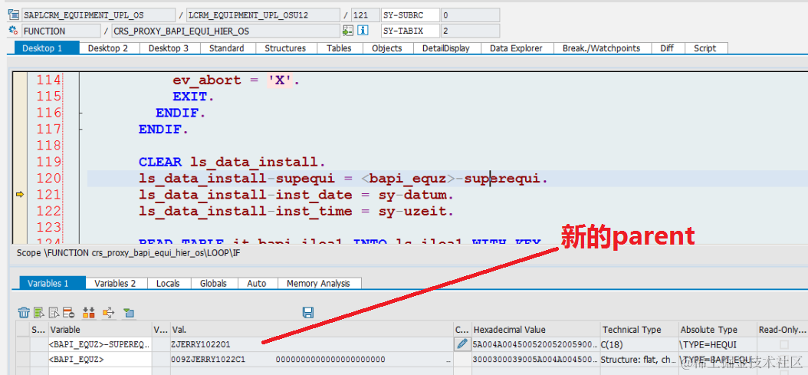Click the program info icon beside SAPLCRM_EQUIPMENT_UPL_OS
Image resolution: width=808 pixels, height=375 pixels.
coord(14,15)
